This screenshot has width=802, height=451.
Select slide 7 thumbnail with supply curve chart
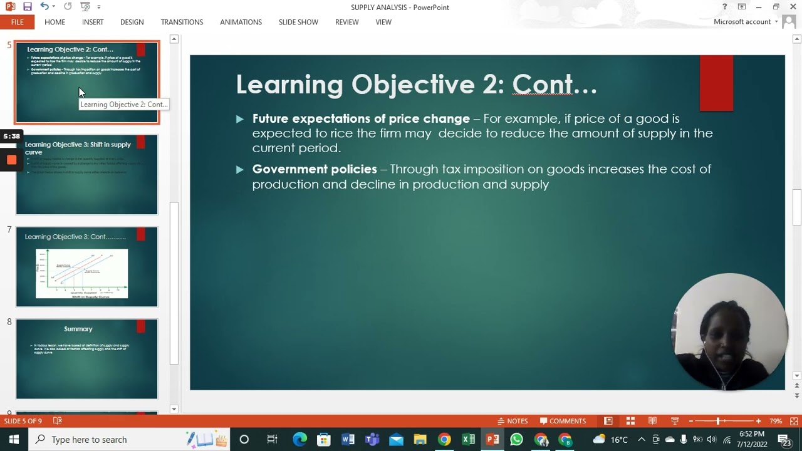point(87,267)
